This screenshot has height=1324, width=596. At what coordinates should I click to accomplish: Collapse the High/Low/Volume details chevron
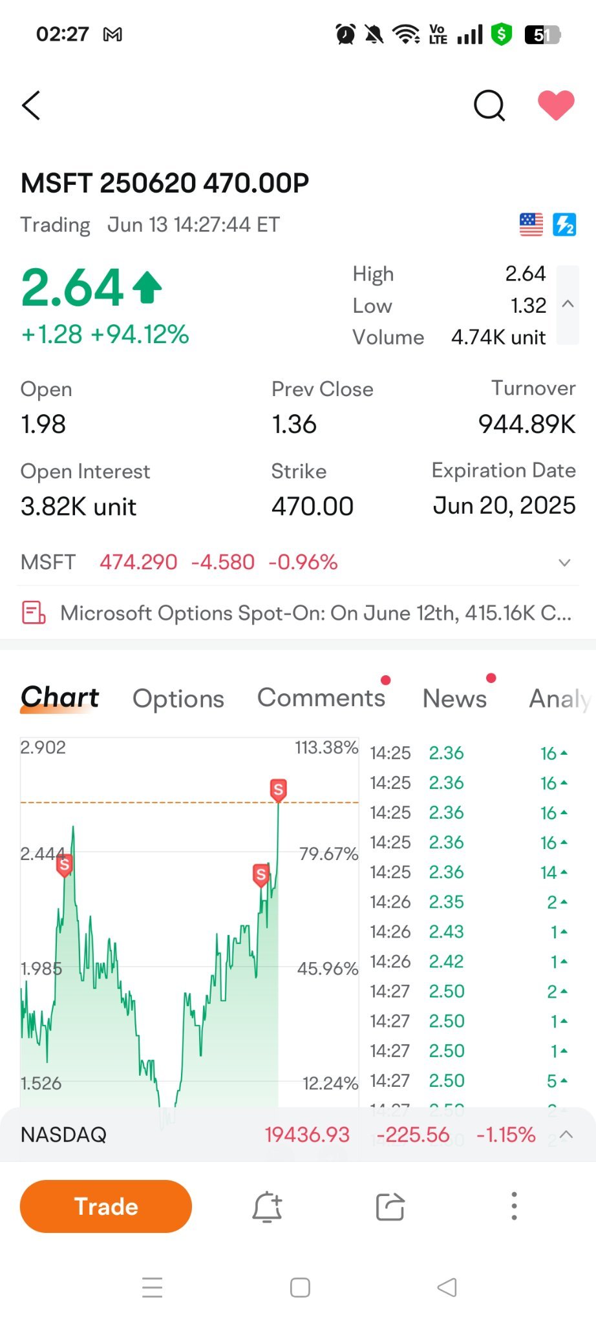(x=568, y=304)
